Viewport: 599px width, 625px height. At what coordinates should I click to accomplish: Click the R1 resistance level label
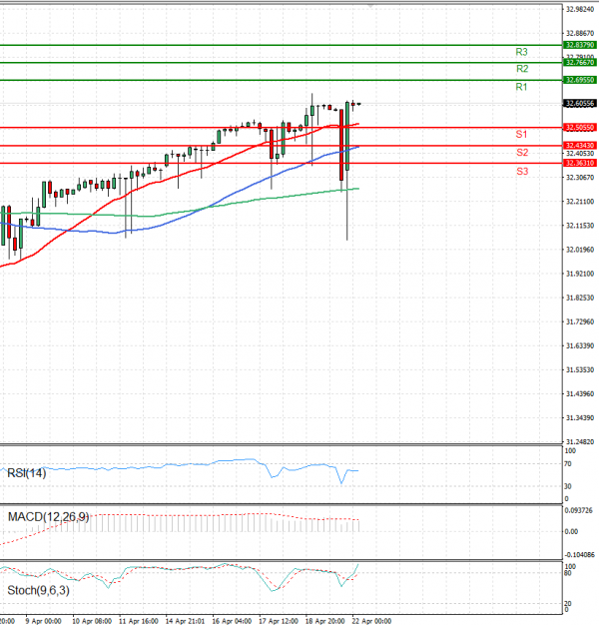coord(521,87)
